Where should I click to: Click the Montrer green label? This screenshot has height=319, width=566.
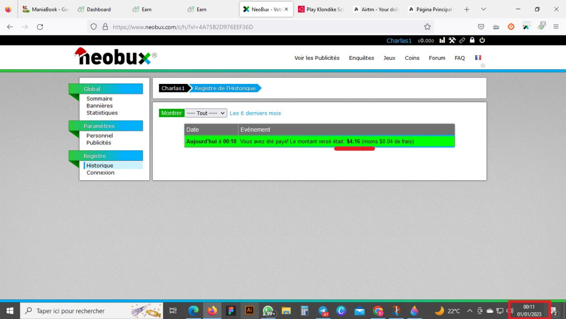(171, 113)
